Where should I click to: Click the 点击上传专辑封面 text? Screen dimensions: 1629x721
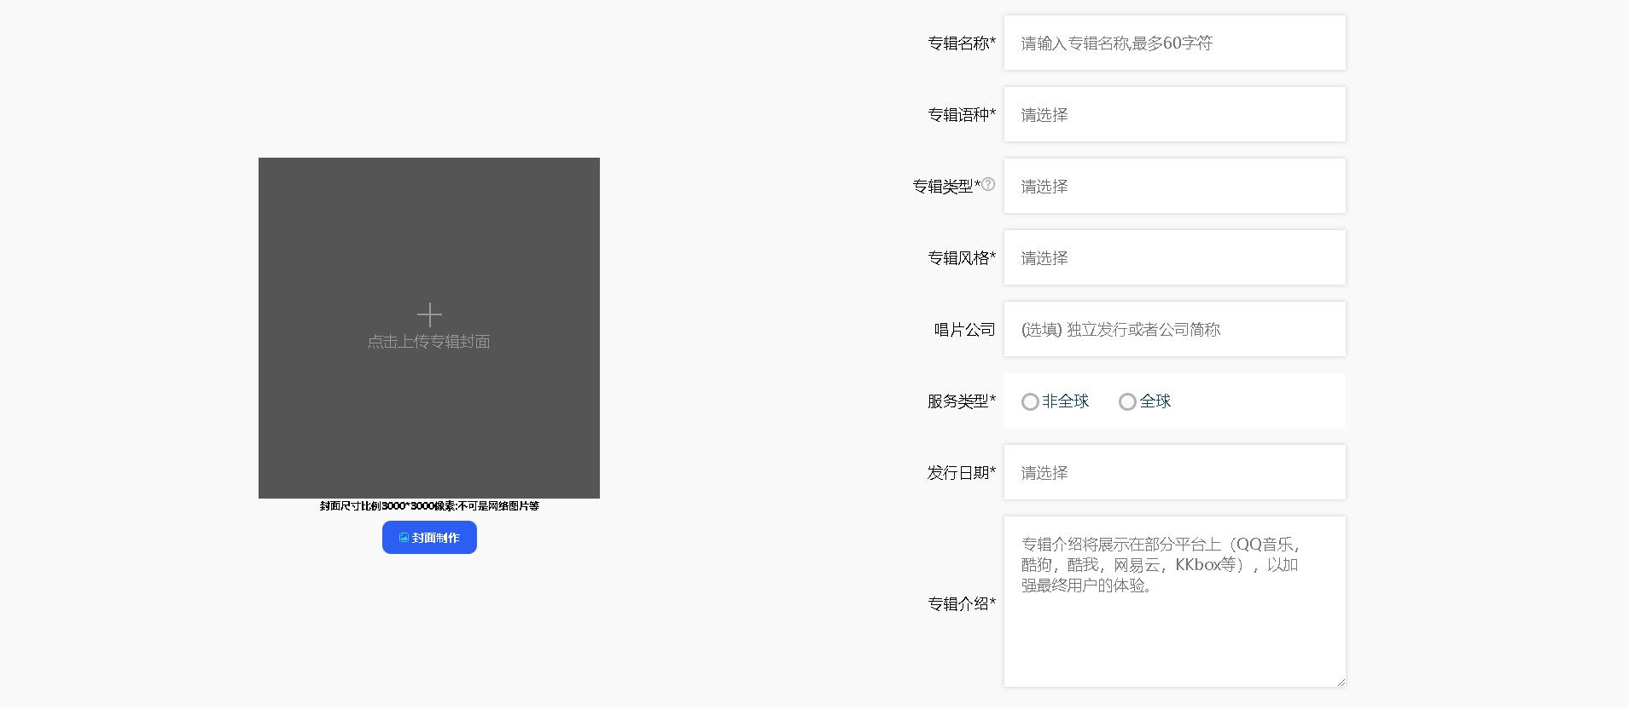click(x=428, y=342)
